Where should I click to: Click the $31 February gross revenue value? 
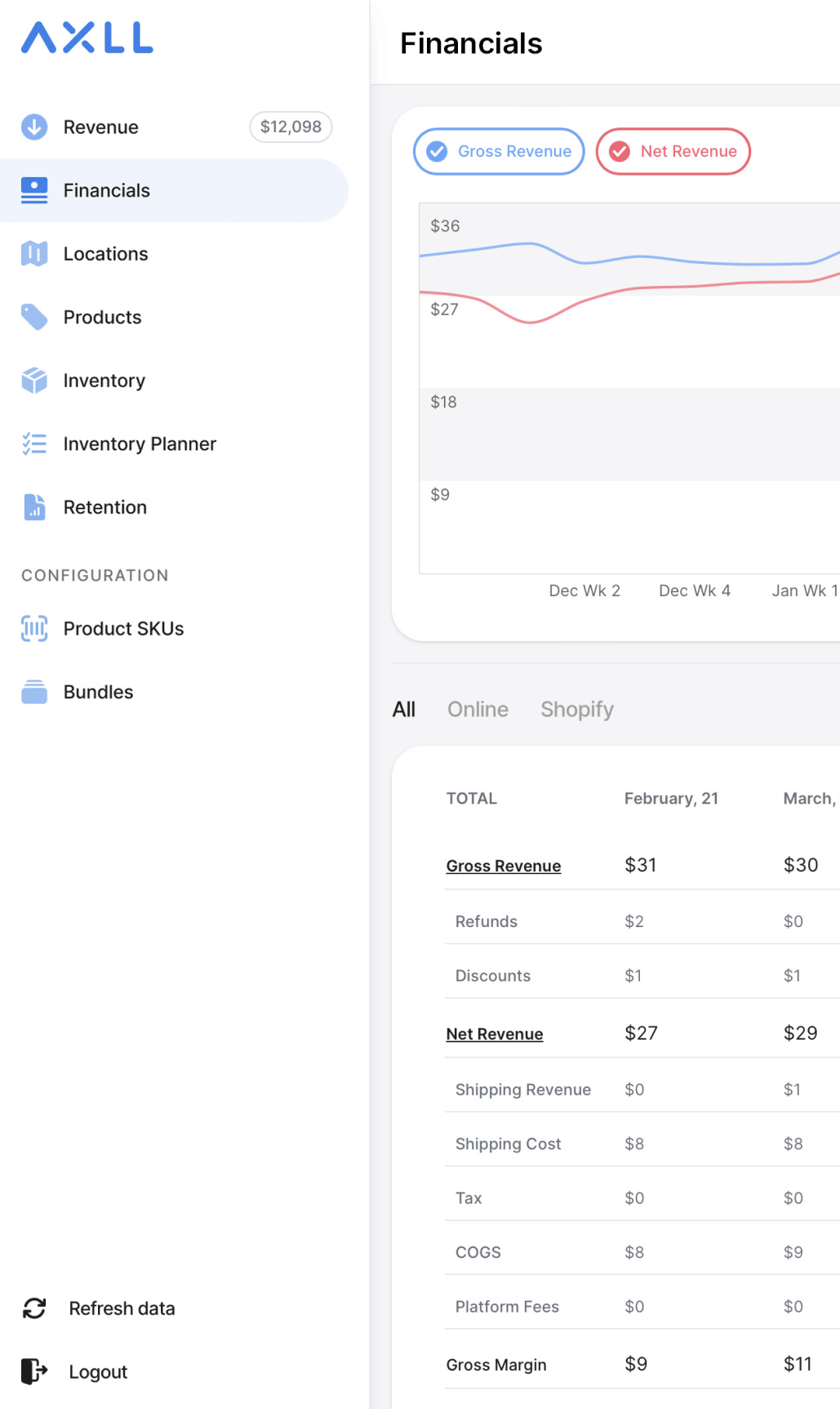[641, 865]
